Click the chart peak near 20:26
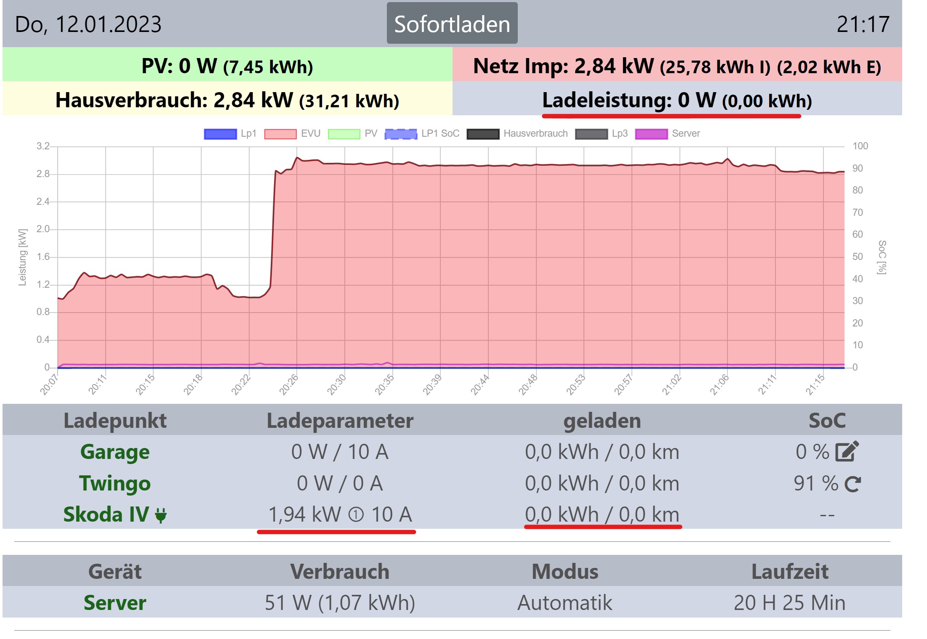Screen dimensions: 927x639 pos(297,158)
